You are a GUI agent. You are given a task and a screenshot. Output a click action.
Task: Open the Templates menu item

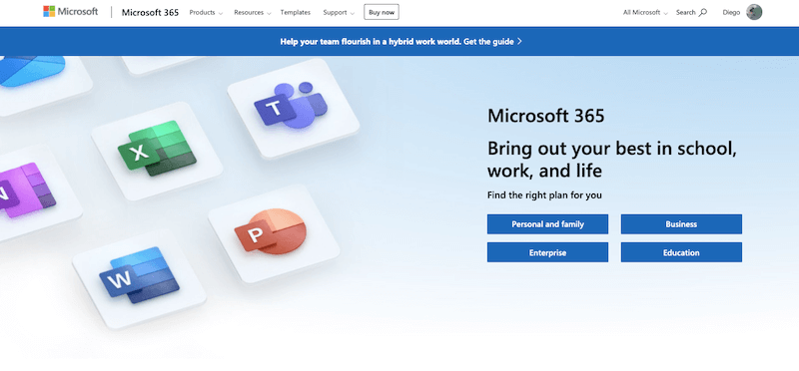click(x=295, y=12)
